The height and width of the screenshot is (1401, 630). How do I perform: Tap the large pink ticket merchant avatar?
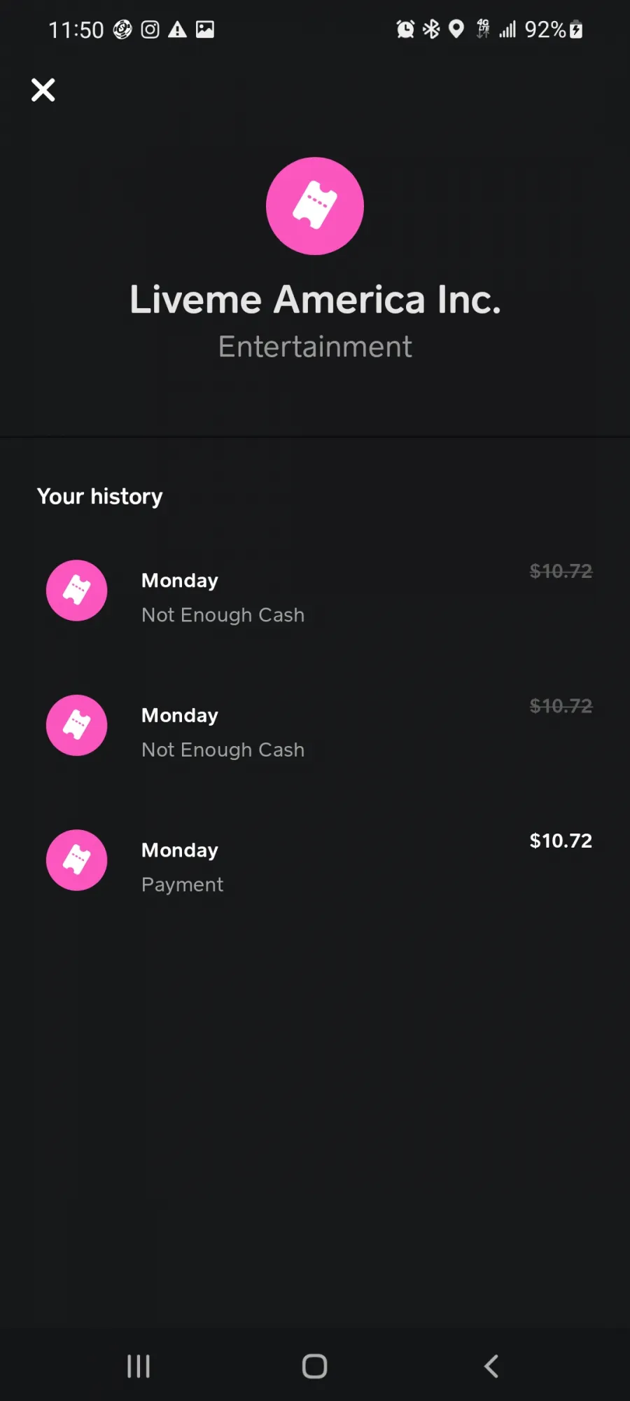[x=315, y=206]
